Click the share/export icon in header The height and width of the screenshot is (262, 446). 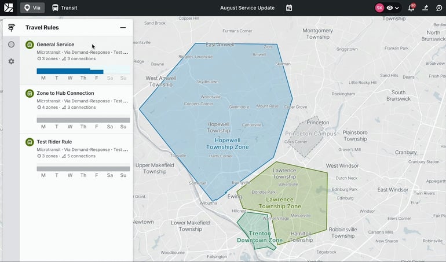coord(426,8)
